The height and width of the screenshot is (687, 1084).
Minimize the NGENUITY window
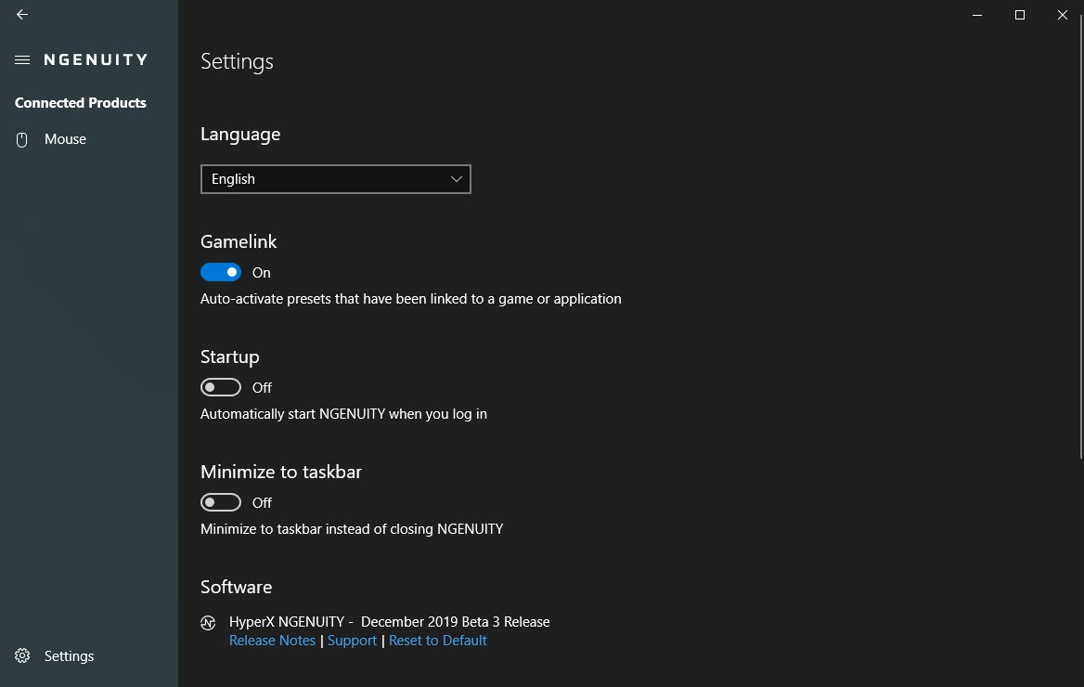click(x=977, y=15)
